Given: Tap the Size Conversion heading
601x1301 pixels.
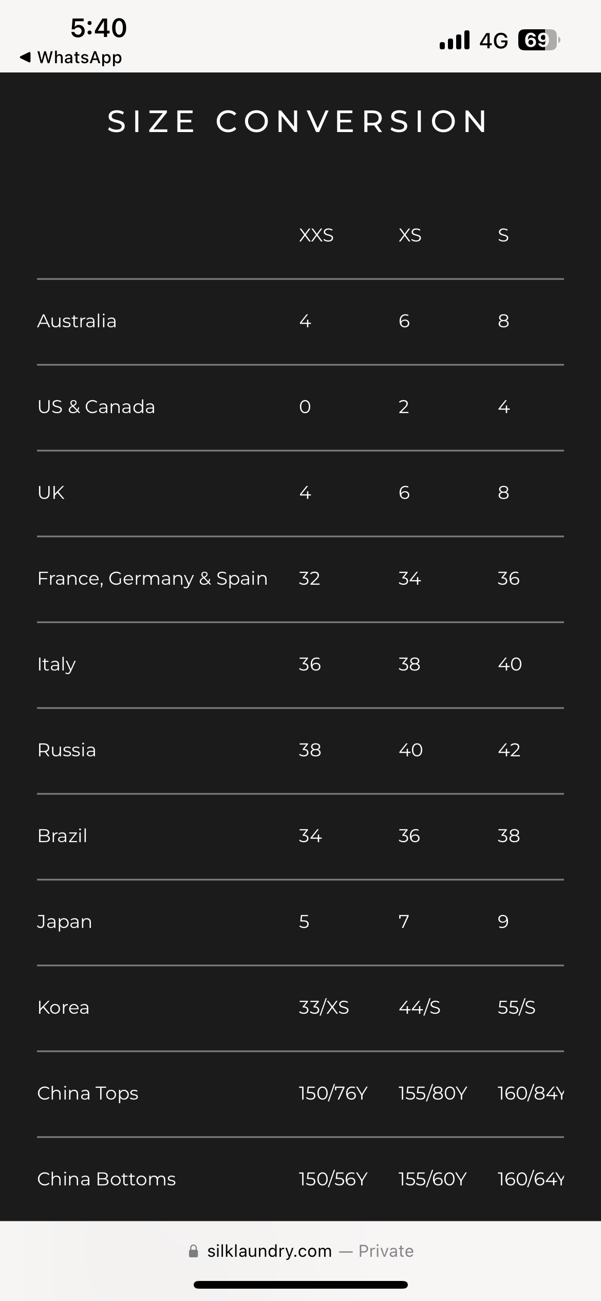Looking at the screenshot, I should pos(298,121).
